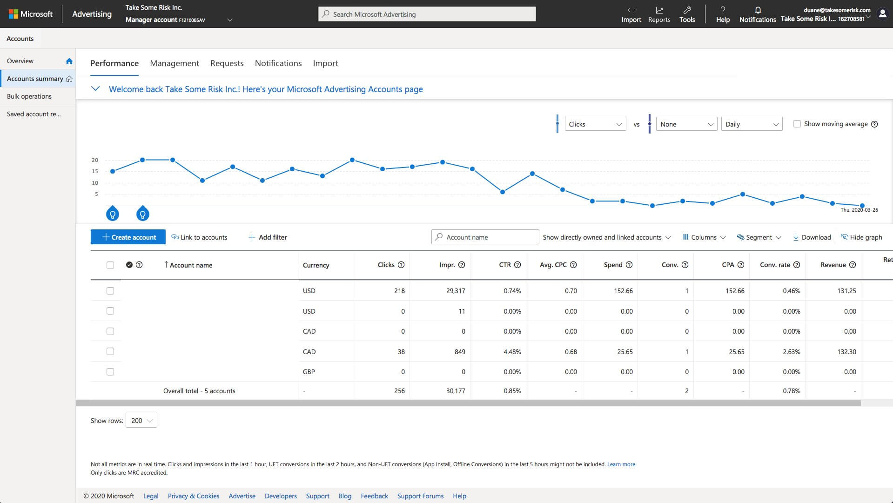
Task: Switch to the Notifications tab
Action: (278, 63)
